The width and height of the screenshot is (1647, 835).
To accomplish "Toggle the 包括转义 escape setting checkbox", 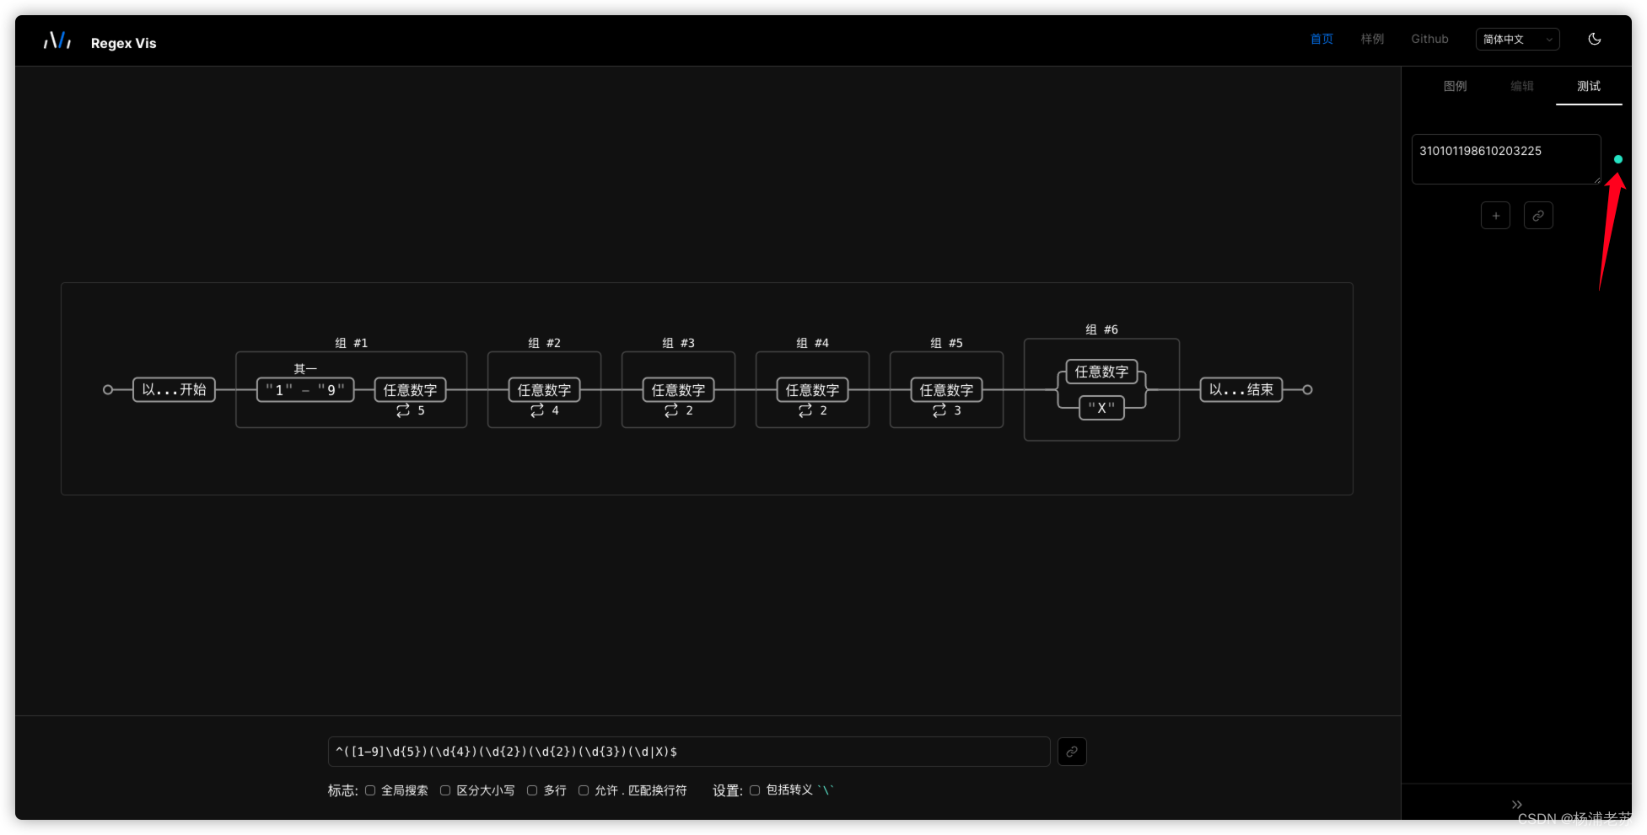I will tap(755, 790).
